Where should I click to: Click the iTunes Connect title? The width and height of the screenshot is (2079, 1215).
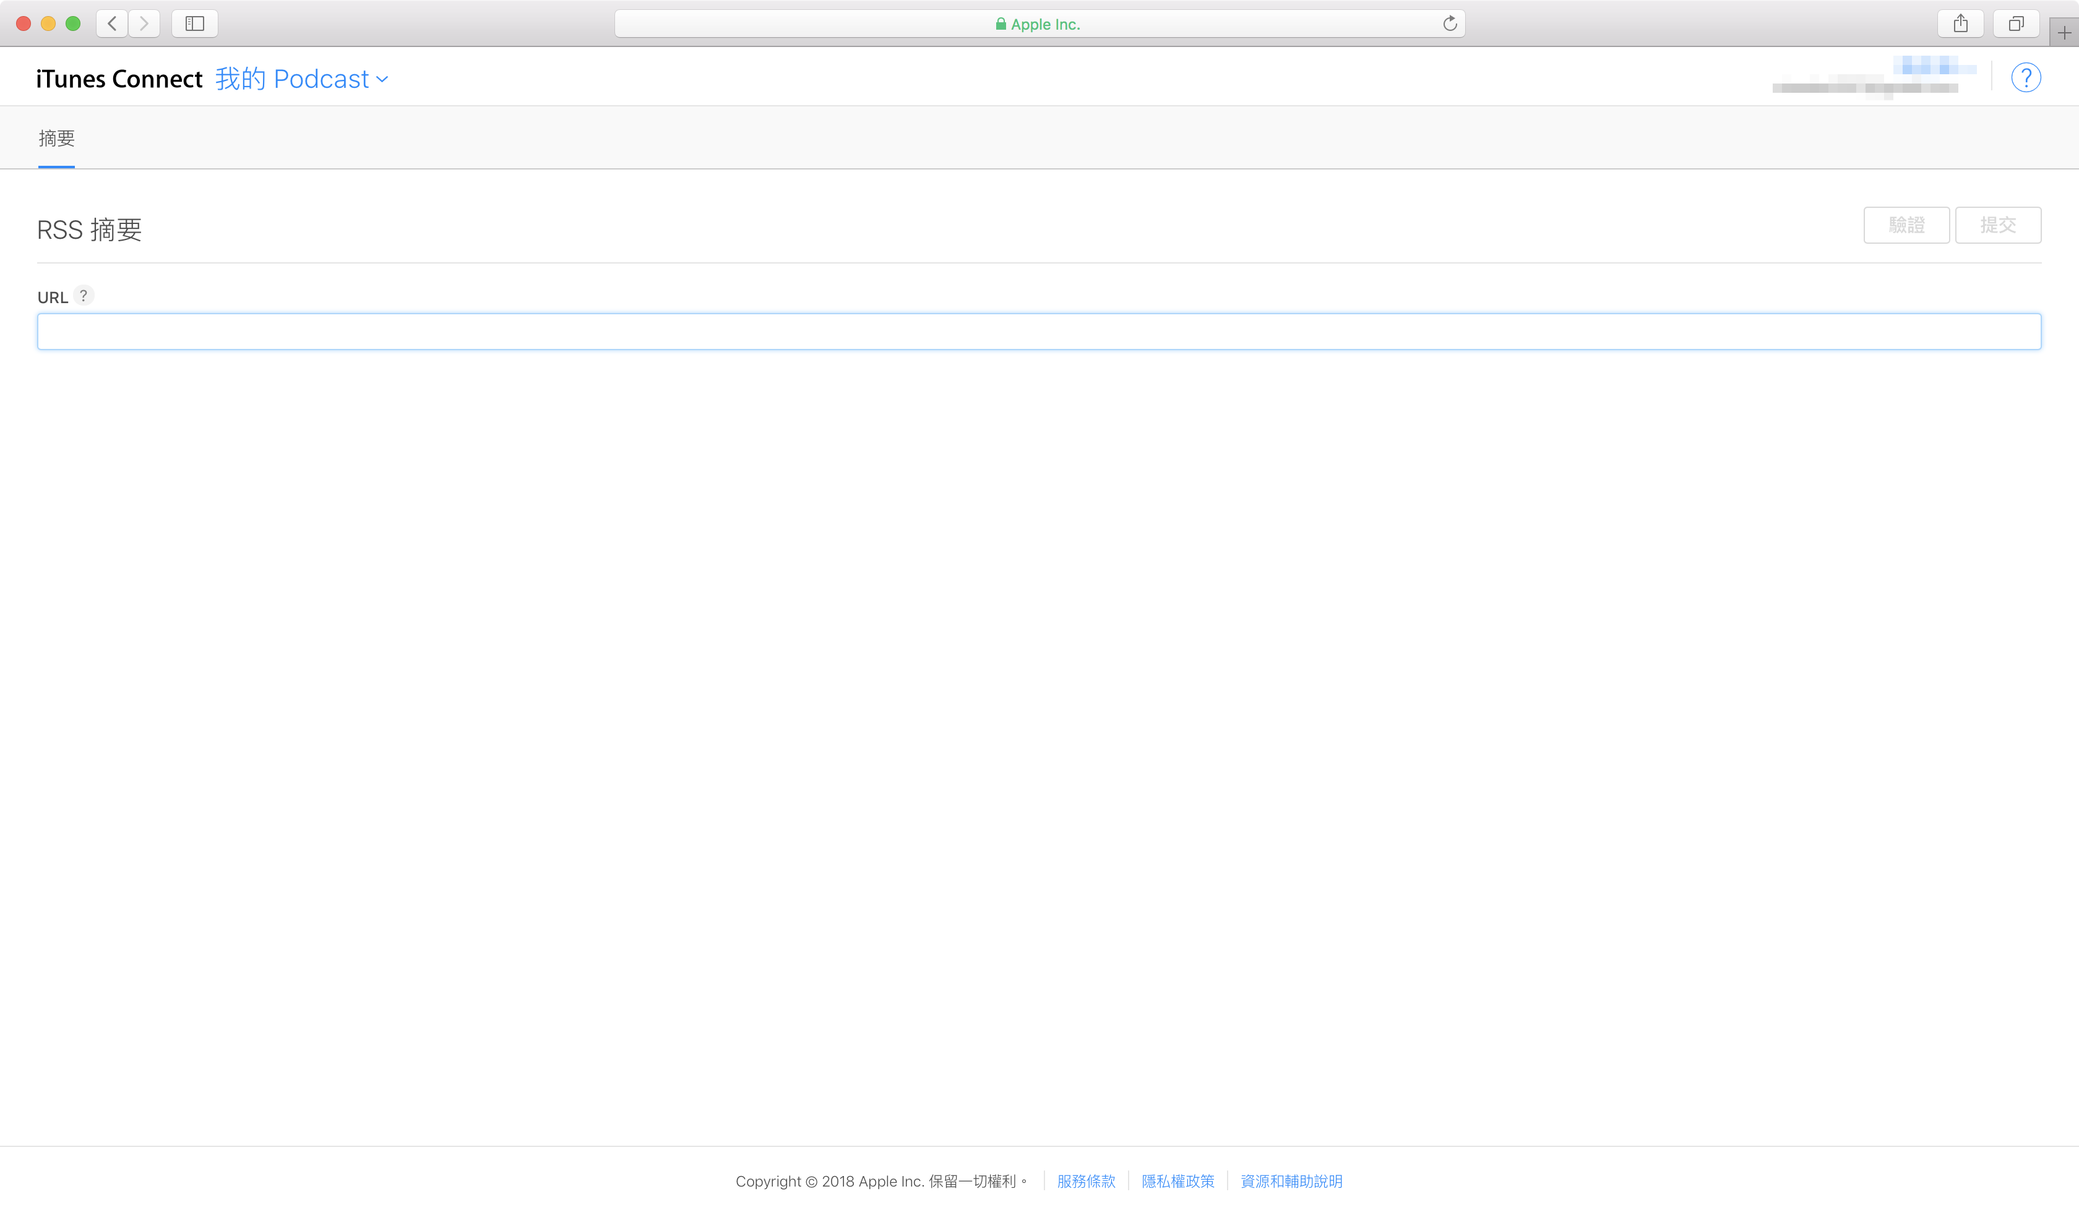coord(119,79)
